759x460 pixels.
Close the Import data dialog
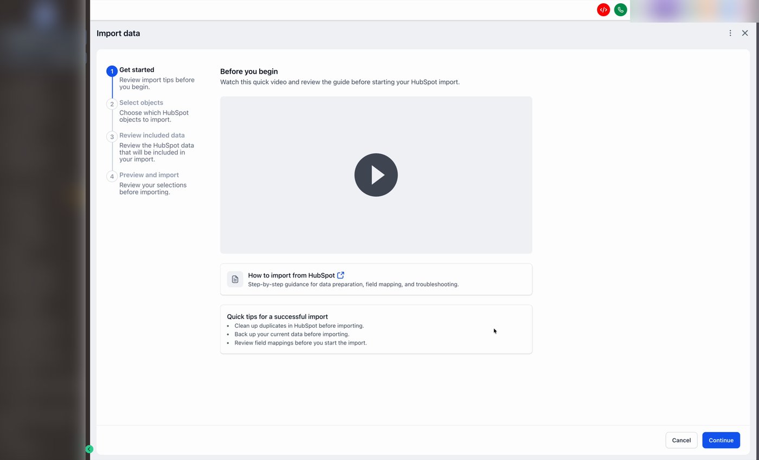(x=745, y=33)
